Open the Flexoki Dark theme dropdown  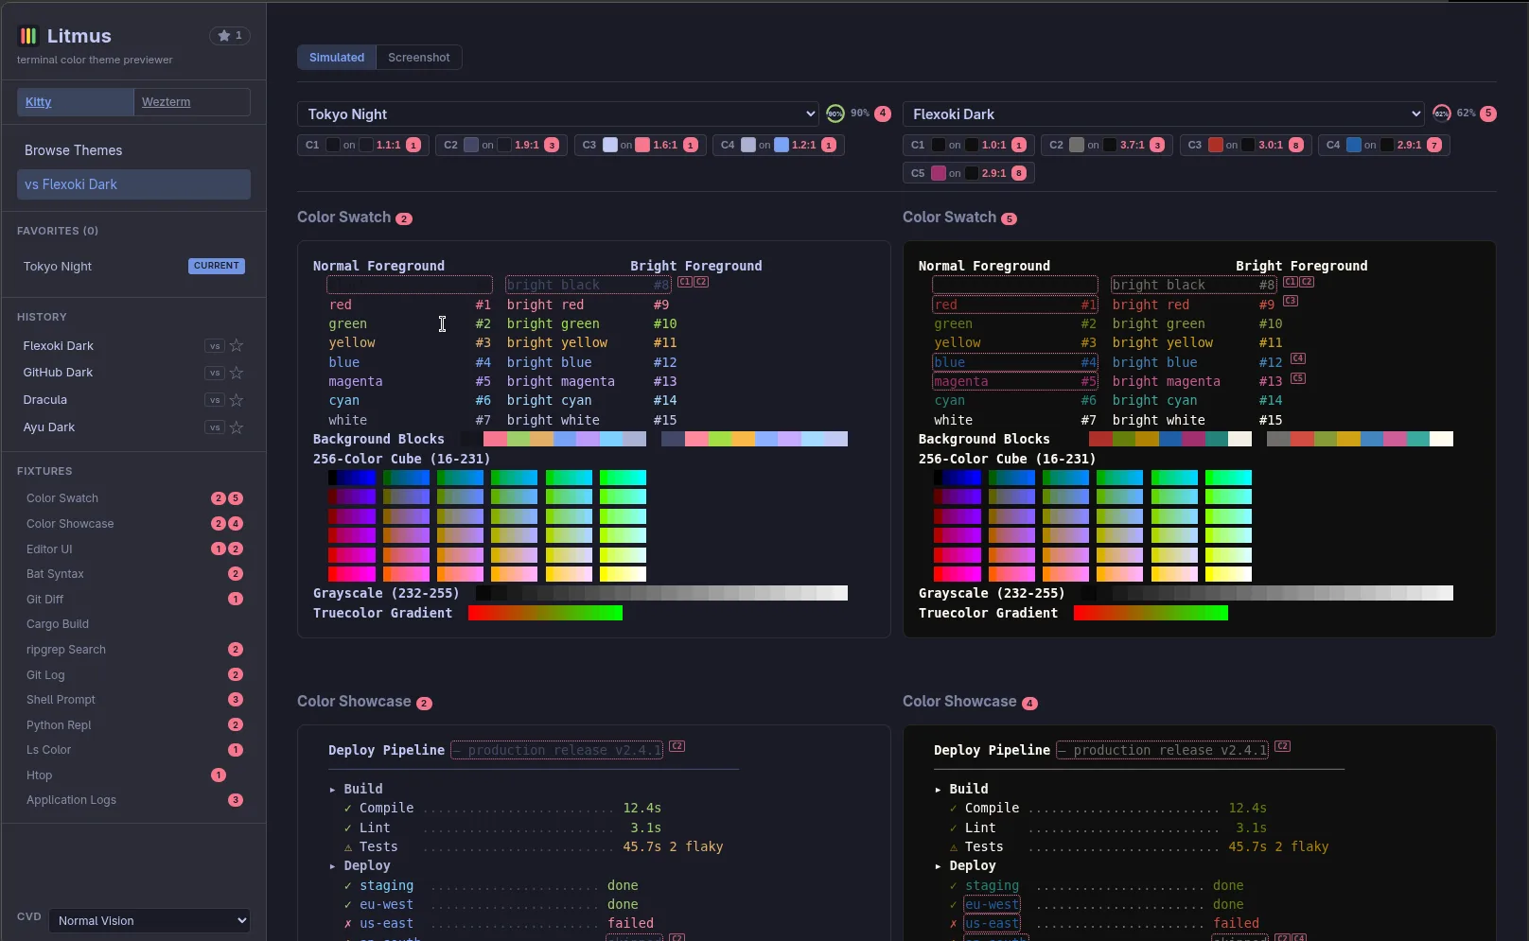tap(1163, 114)
